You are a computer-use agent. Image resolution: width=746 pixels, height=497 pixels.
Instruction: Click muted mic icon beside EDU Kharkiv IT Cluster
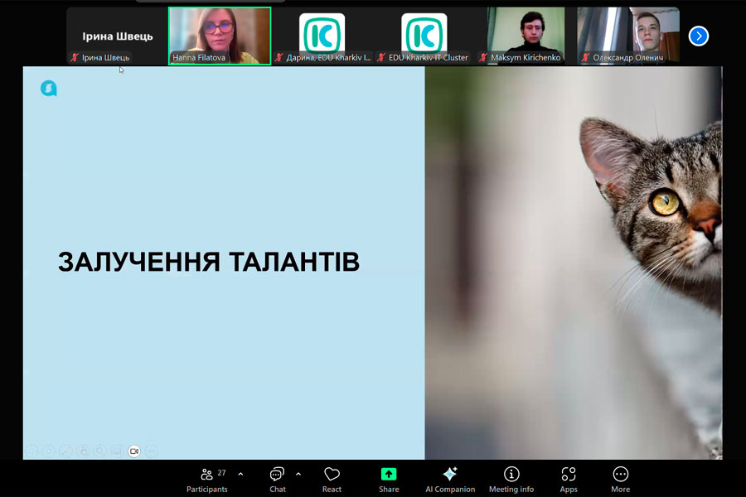[381, 57]
